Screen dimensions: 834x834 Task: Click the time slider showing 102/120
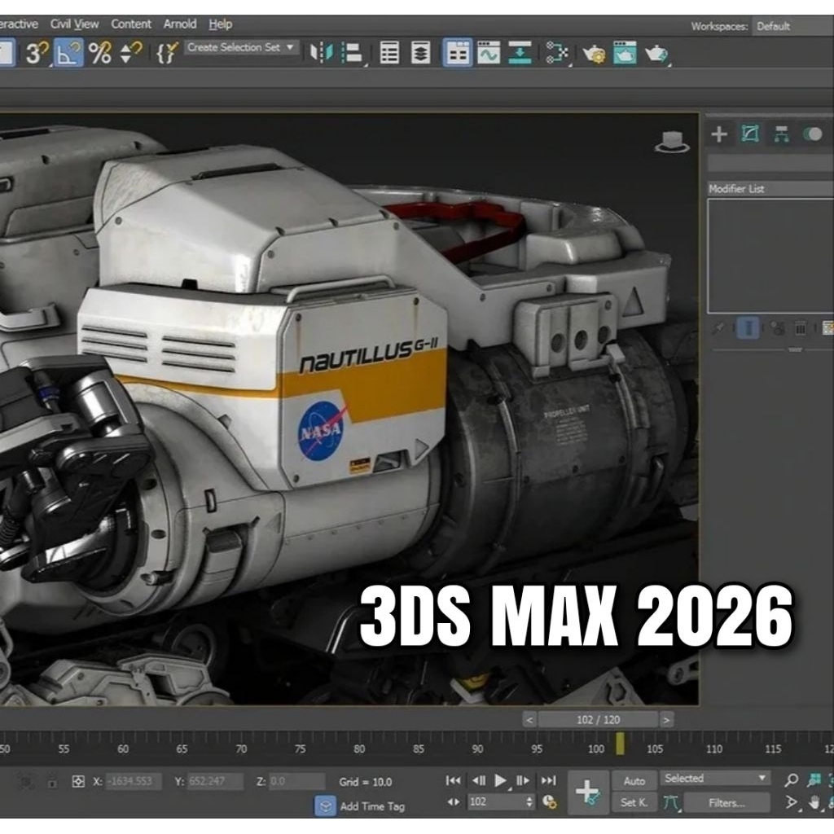coord(599,719)
